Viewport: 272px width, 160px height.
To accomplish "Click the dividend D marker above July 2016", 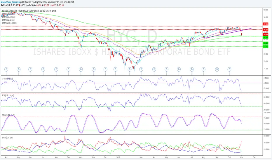I will click(192, 69).
